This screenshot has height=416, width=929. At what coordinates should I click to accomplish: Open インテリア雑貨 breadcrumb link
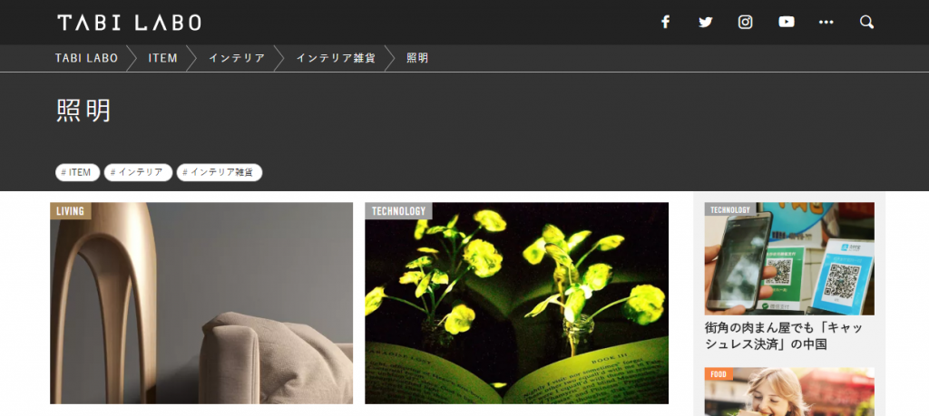336,58
